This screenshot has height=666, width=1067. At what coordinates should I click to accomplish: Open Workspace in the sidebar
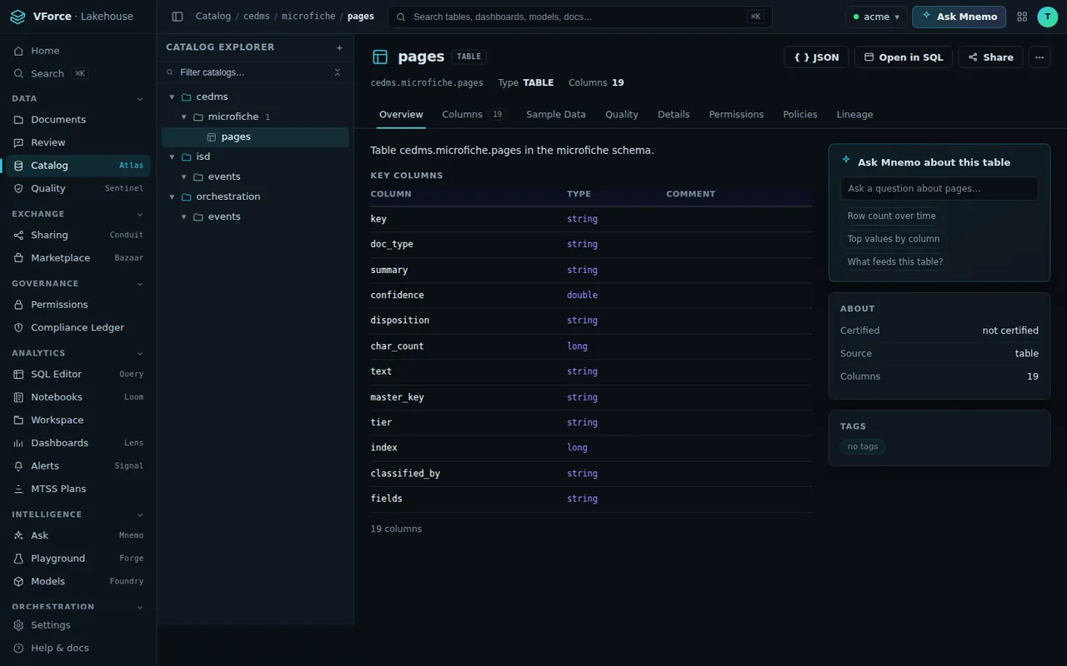78,420
